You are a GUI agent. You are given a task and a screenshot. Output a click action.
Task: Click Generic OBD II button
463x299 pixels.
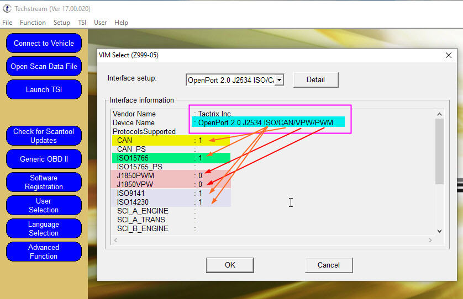[x=44, y=159]
